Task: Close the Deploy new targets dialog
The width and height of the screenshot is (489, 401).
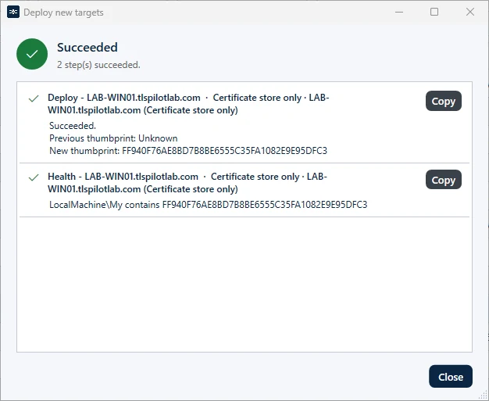Action: click(x=451, y=377)
